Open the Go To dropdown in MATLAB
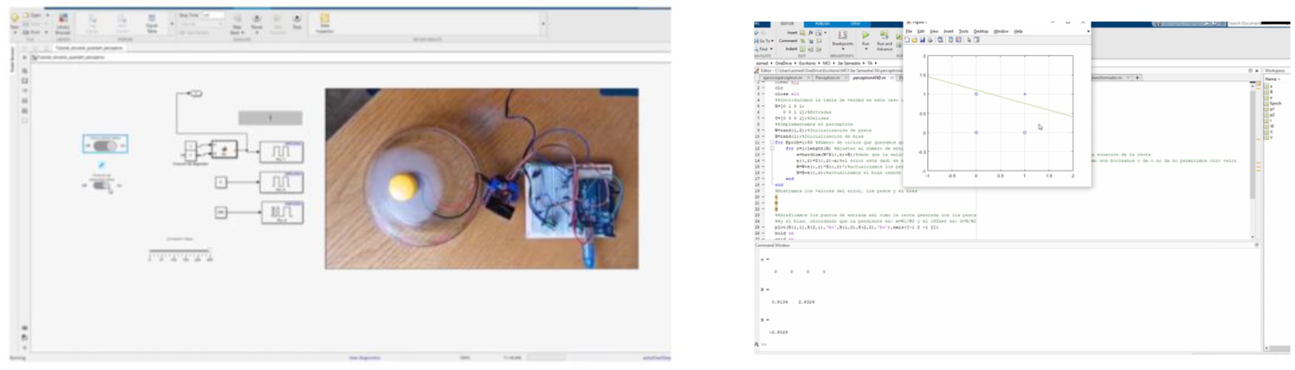The width and height of the screenshot is (1295, 370). point(763,41)
